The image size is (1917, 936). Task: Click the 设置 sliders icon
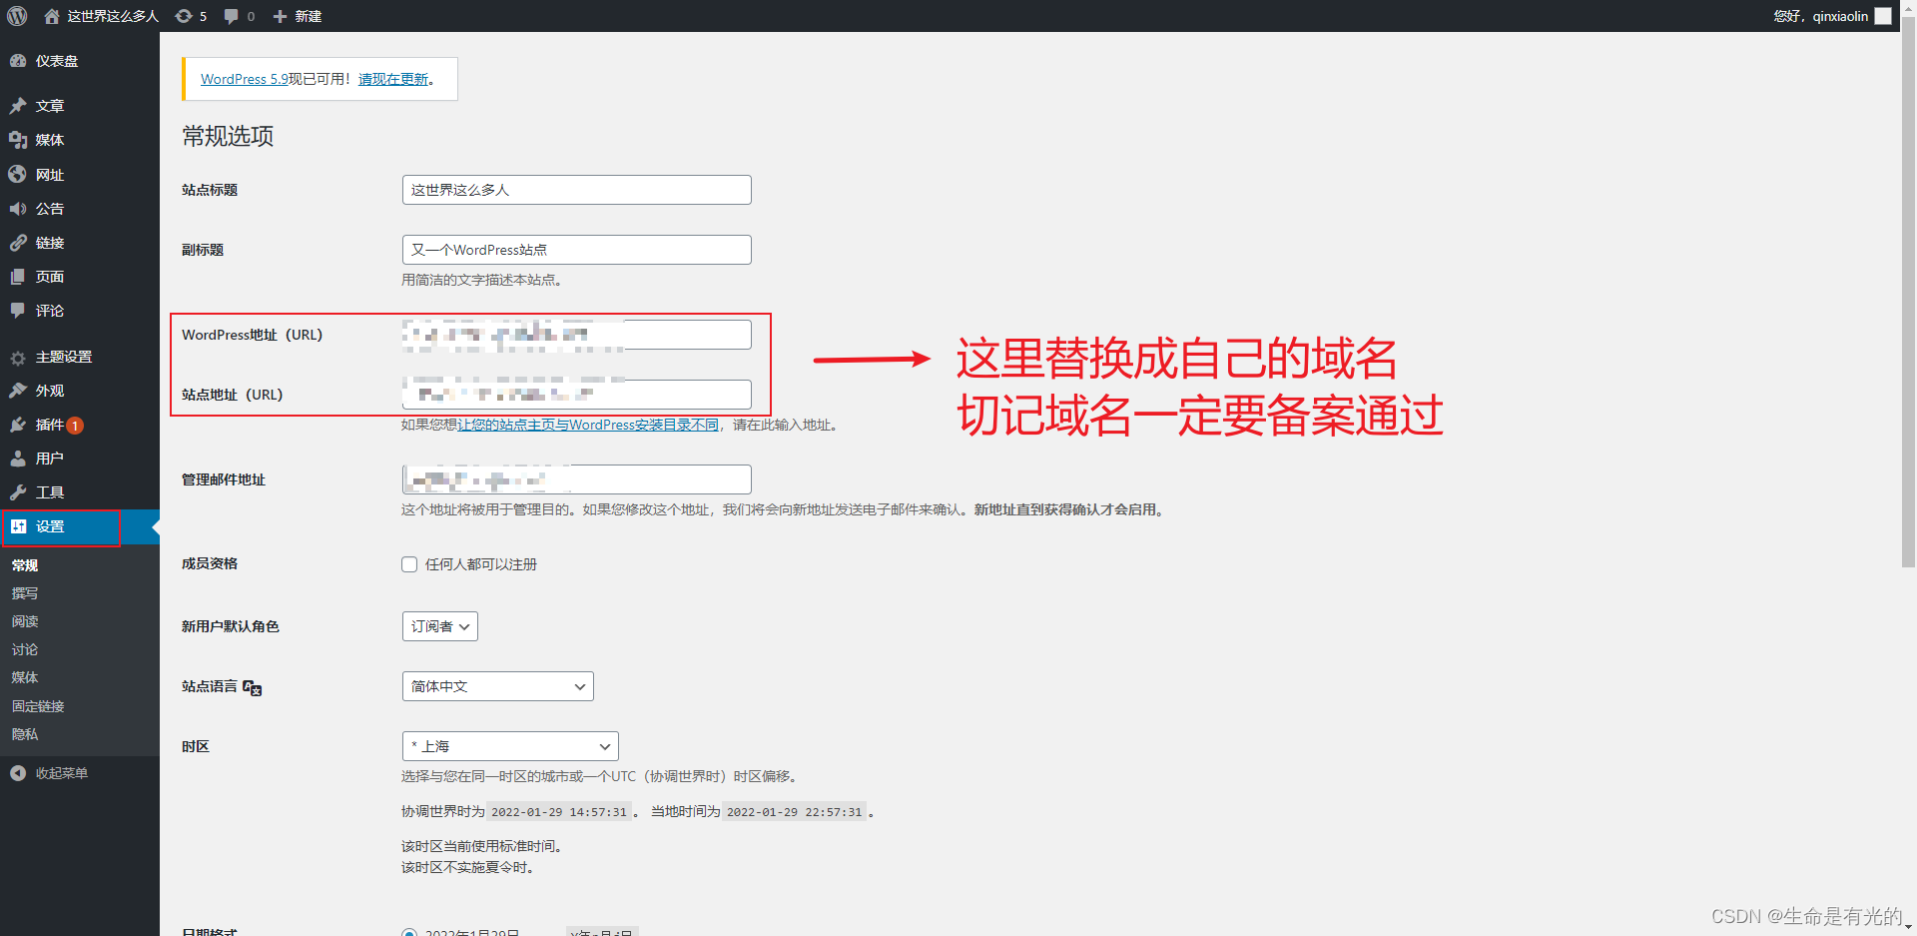click(18, 526)
